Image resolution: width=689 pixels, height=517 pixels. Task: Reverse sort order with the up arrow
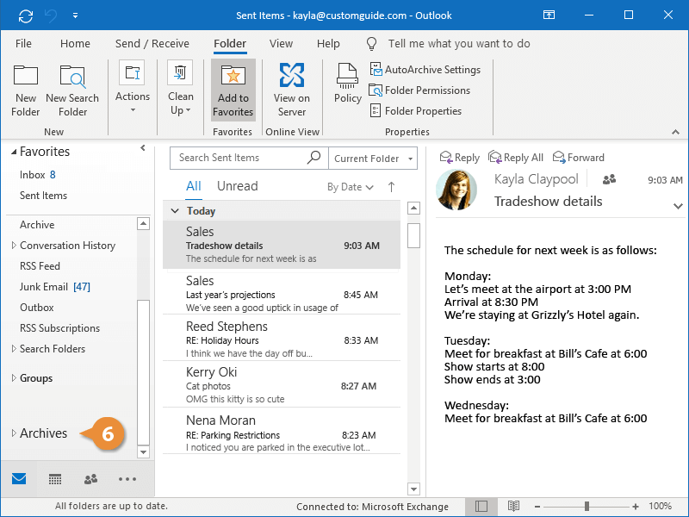(391, 187)
